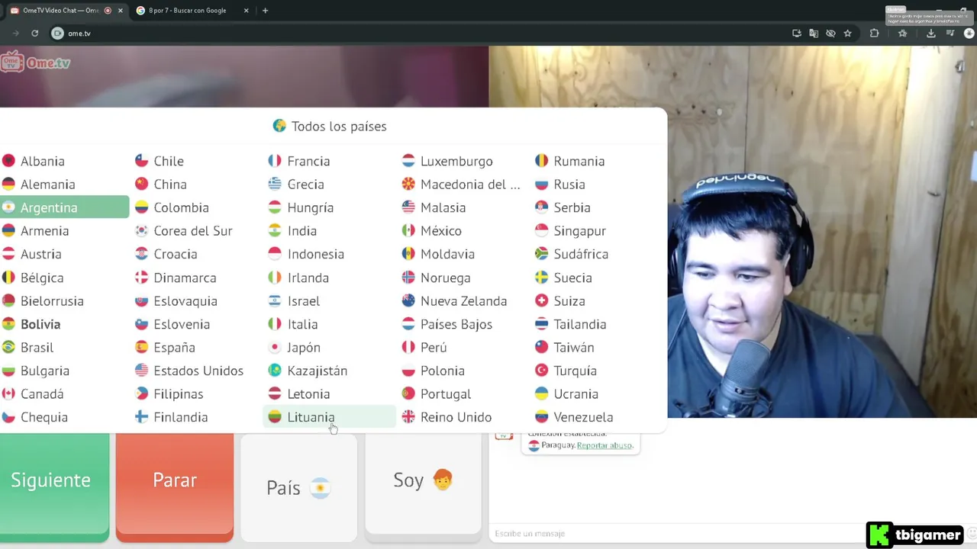Click the Suiza flag icon
The image size is (977, 549).
(x=542, y=301)
